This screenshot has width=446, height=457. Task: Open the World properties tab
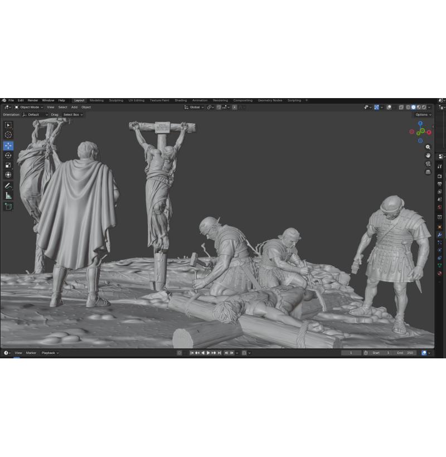pyautogui.click(x=439, y=207)
